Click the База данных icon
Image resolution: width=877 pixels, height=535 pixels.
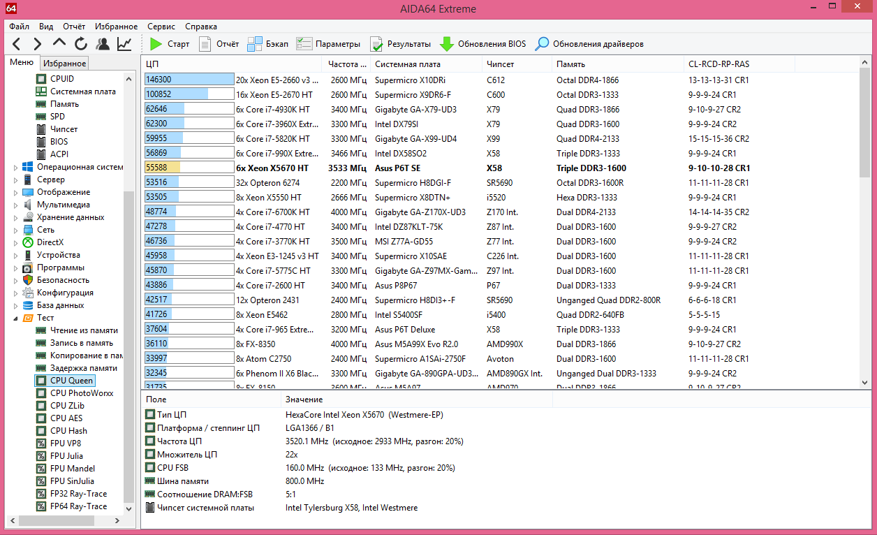[27, 305]
